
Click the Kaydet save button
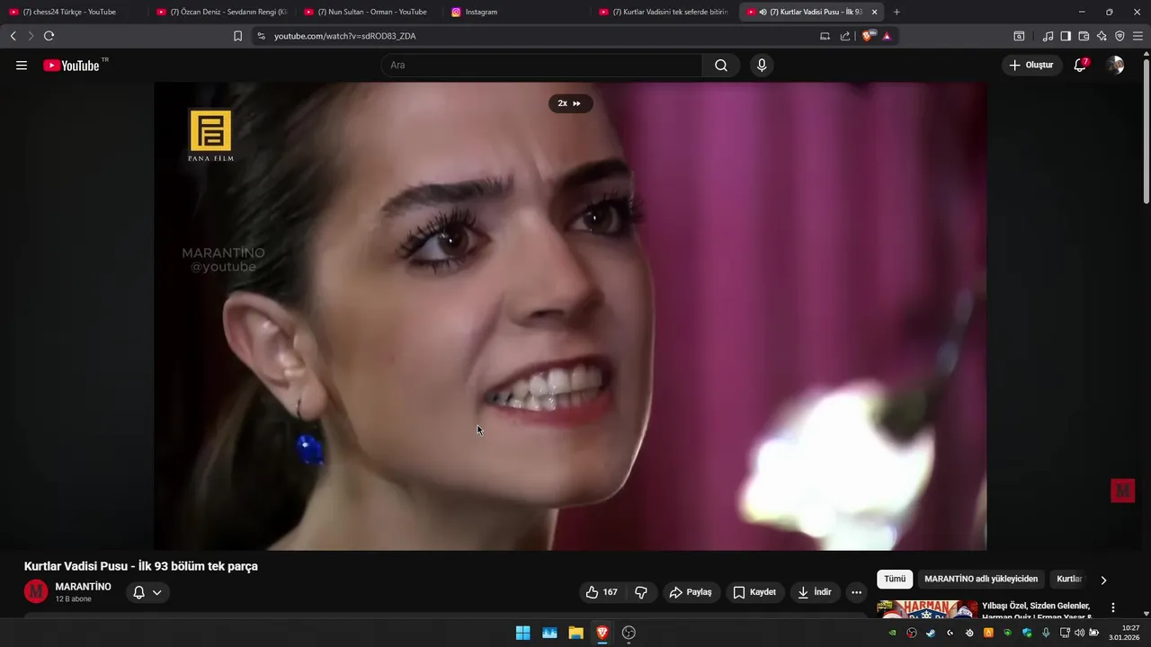754,592
